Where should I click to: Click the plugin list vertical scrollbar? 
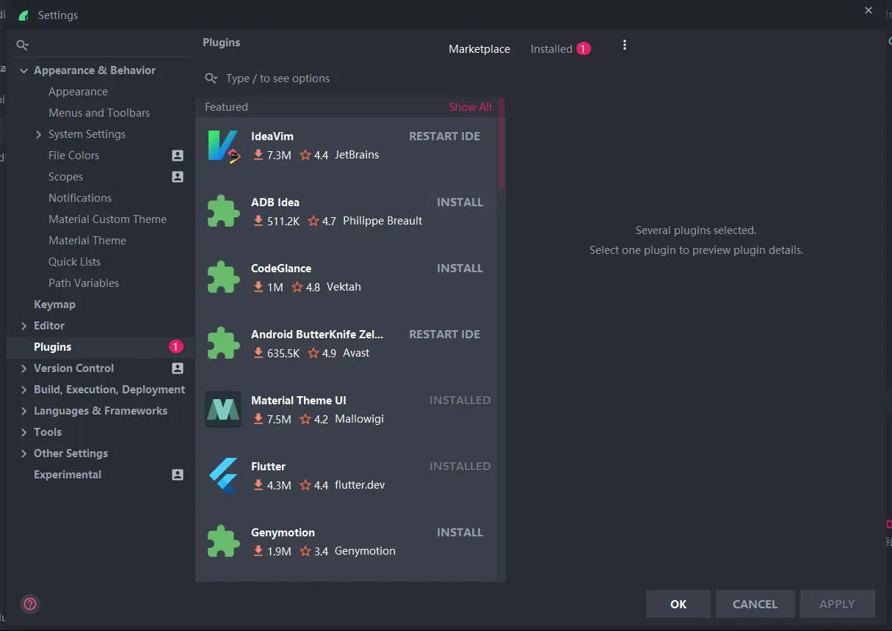tap(501, 144)
